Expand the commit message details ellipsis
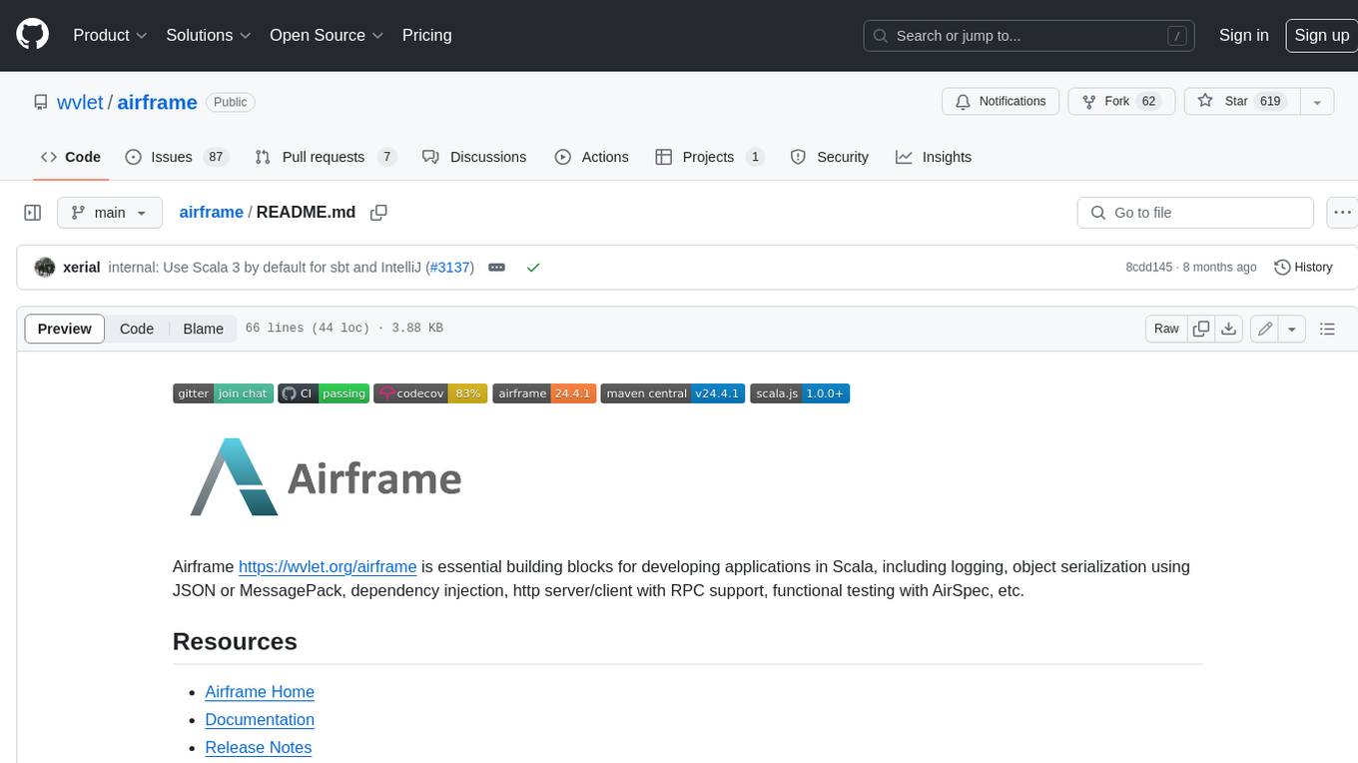The height and width of the screenshot is (763, 1358). point(496,268)
